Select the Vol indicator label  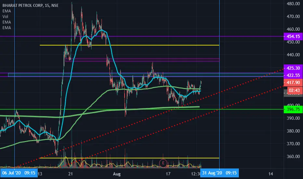coord(5,17)
